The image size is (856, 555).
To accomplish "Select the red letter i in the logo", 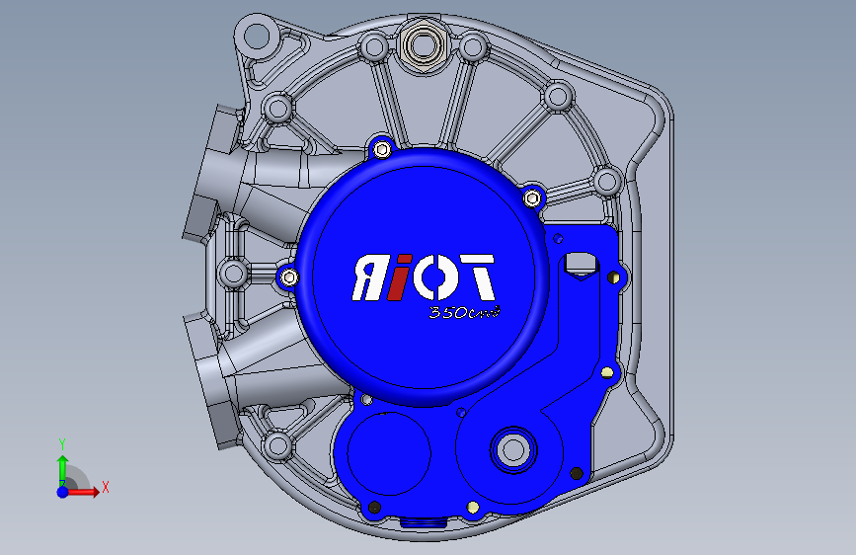I will (x=398, y=277).
